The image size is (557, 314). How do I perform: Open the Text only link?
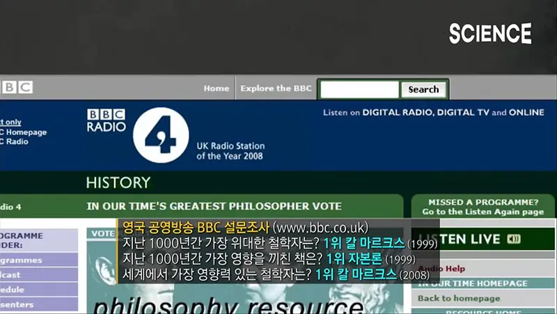click(10, 123)
